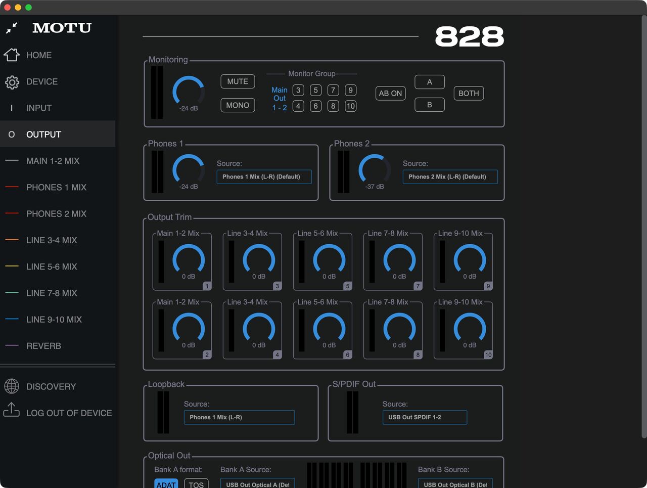Toggle Monitor Group output 10
Viewport: 647px width, 488px height.
coord(350,106)
